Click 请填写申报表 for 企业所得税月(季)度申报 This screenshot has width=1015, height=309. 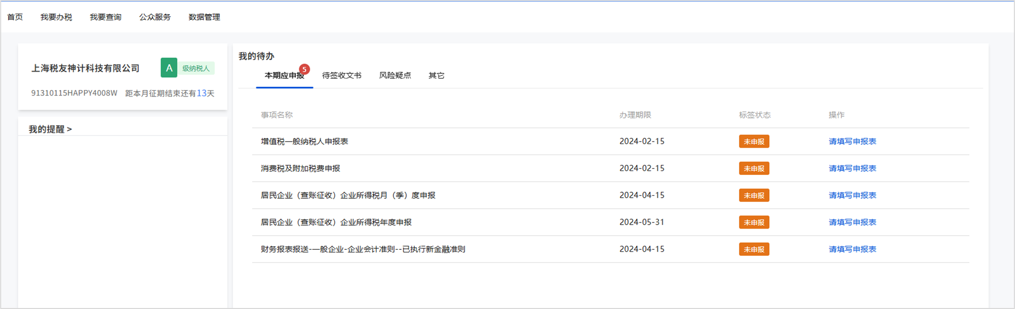852,195
